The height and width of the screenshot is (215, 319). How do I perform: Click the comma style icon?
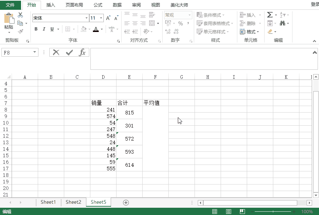[x=188, y=23]
